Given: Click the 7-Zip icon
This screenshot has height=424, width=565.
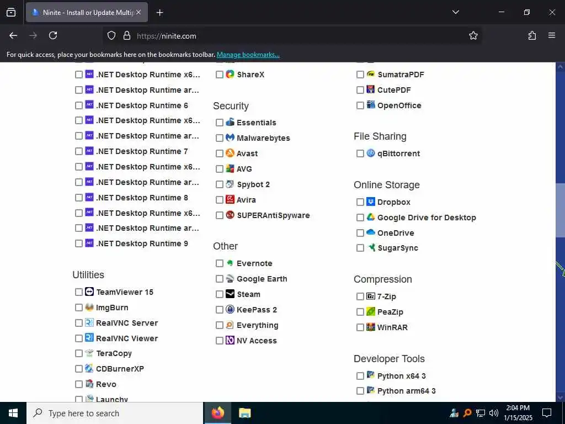Looking at the screenshot, I should pyautogui.click(x=371, y=296).
